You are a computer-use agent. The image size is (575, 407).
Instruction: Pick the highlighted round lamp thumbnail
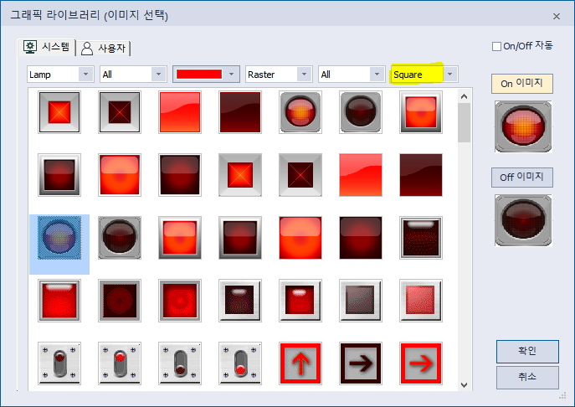pos(59,238)
